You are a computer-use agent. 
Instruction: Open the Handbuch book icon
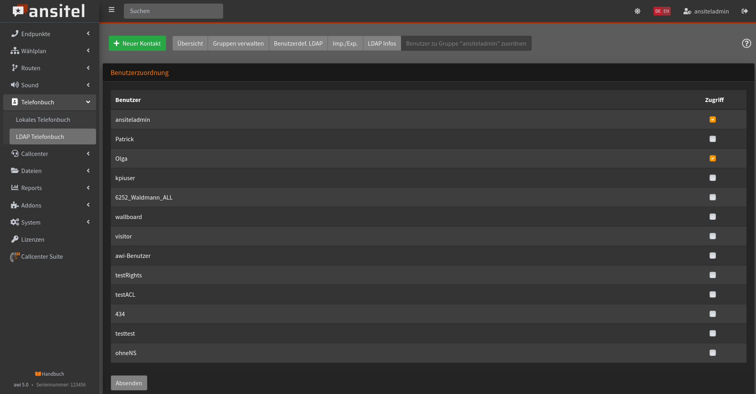(38, 374)
